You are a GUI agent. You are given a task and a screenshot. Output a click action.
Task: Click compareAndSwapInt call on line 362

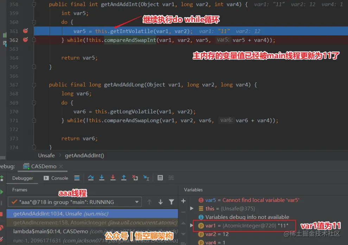point(130,40)
